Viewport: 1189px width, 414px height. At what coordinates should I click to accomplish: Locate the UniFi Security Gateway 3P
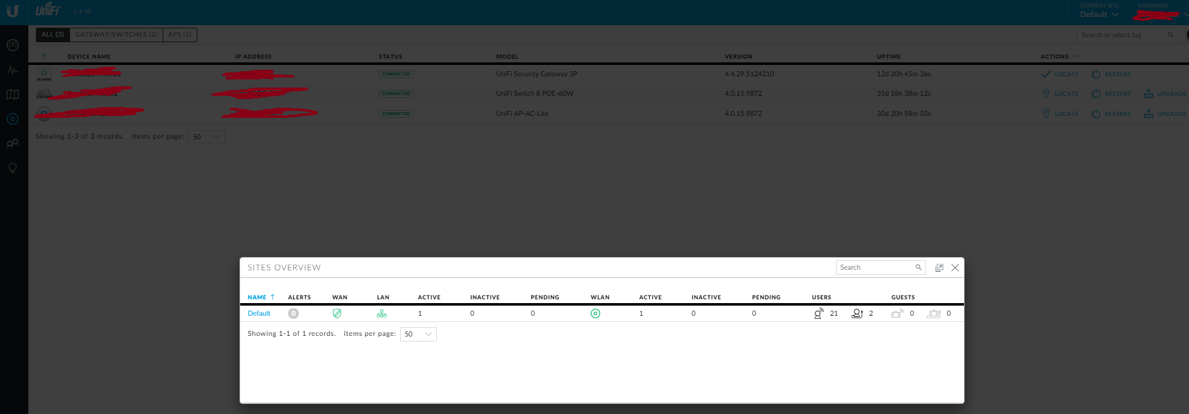[x=1060, y=74]
